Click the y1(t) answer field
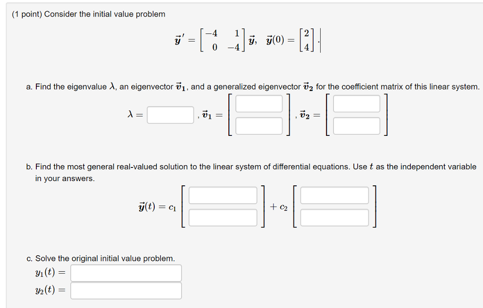The height and width of the screenshot is (308, 483). 126,273
